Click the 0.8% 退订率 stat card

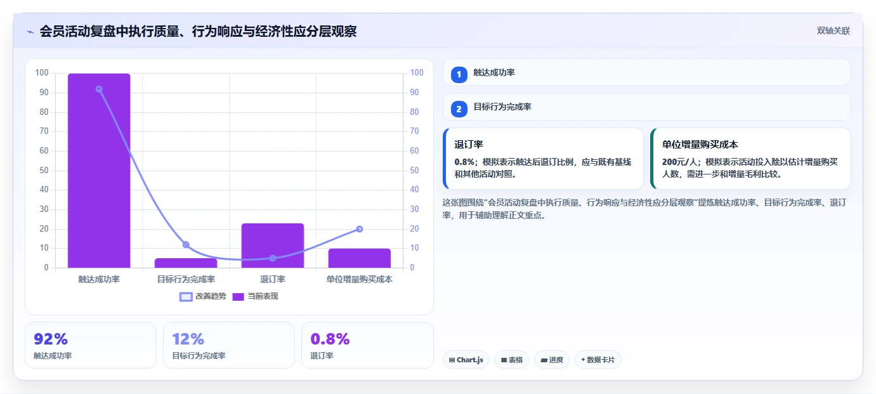[367, 345]
